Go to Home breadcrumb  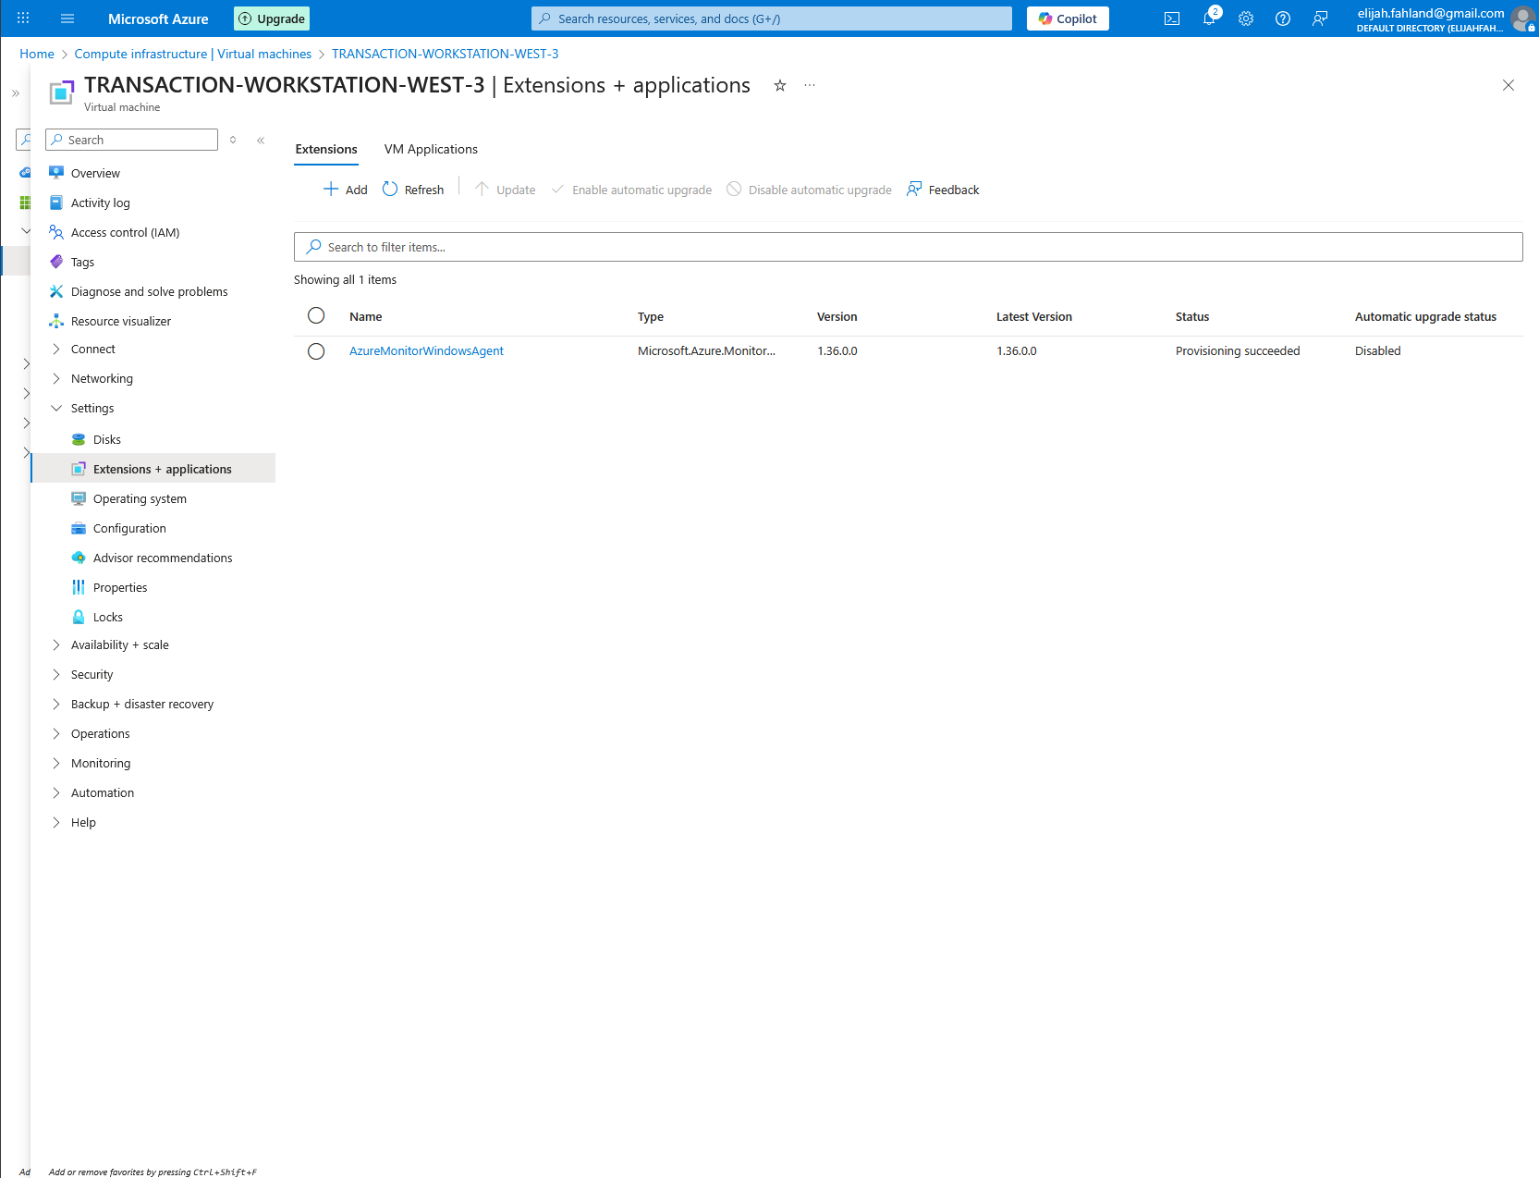[x=37, y=54]
